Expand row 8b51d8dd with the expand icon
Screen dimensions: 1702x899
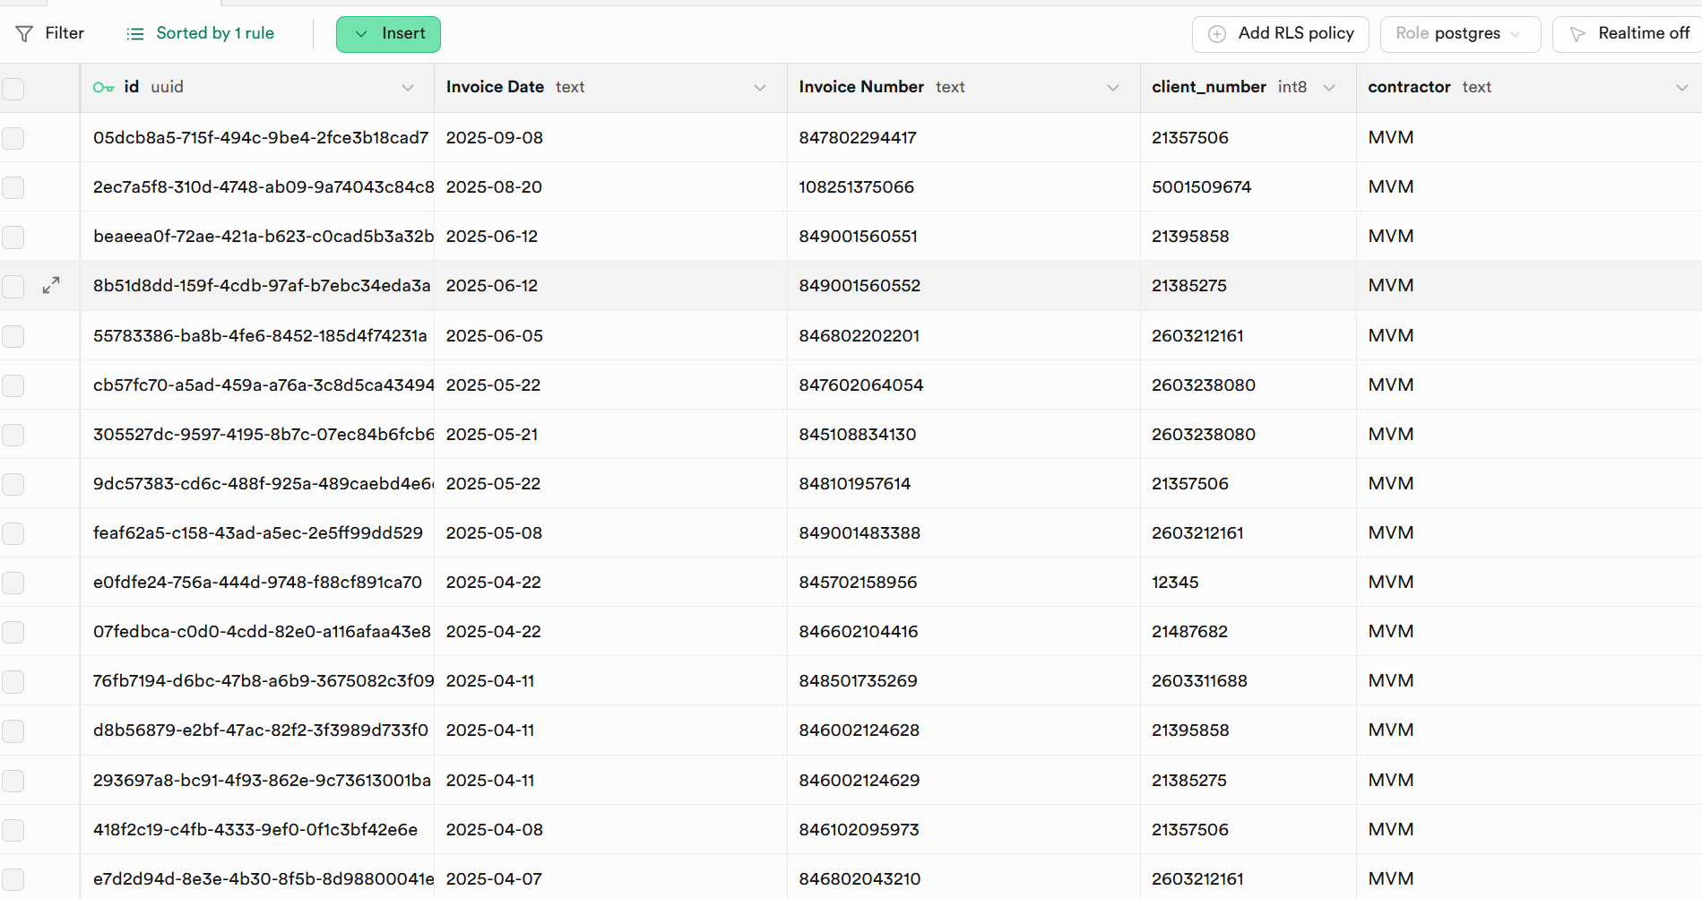[x=51, y=286]
